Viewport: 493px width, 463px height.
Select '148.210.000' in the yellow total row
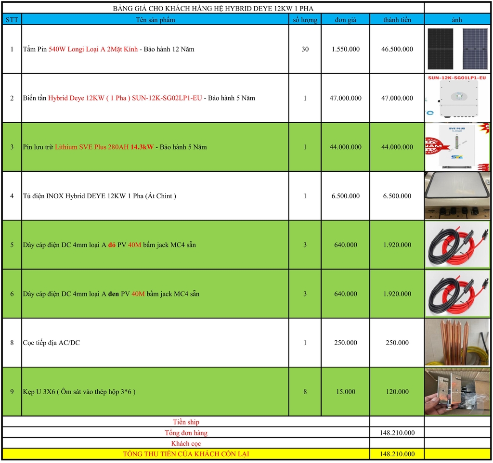397,454
